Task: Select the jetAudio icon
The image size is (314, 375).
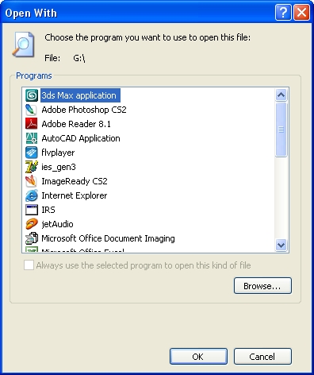Action: (x=32, y=224)
